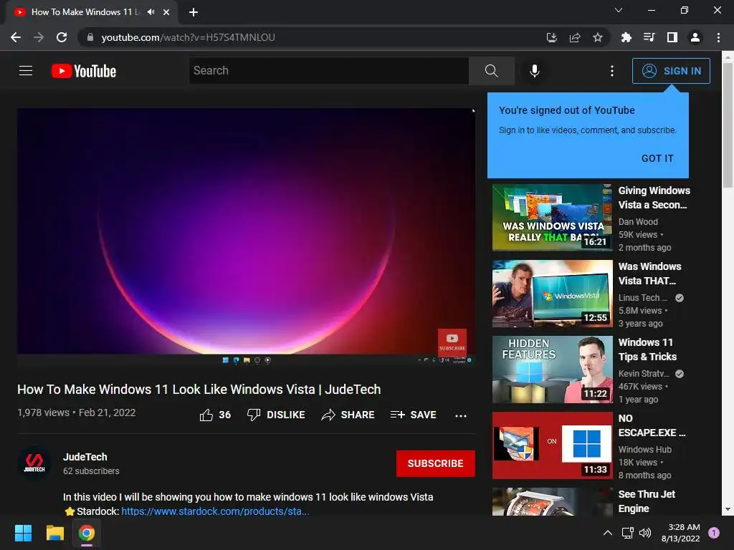
Task: Toggle Chrome side panel
Action: click(672, 37)
